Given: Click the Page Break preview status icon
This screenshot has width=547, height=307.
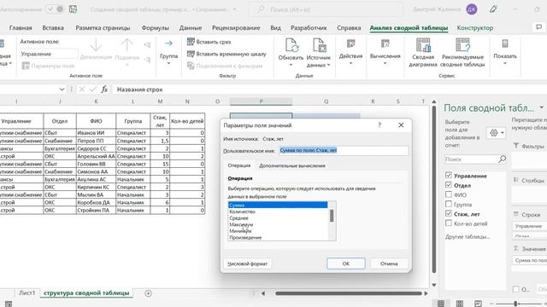Looking at the screenshot, I should click(478, 304).
